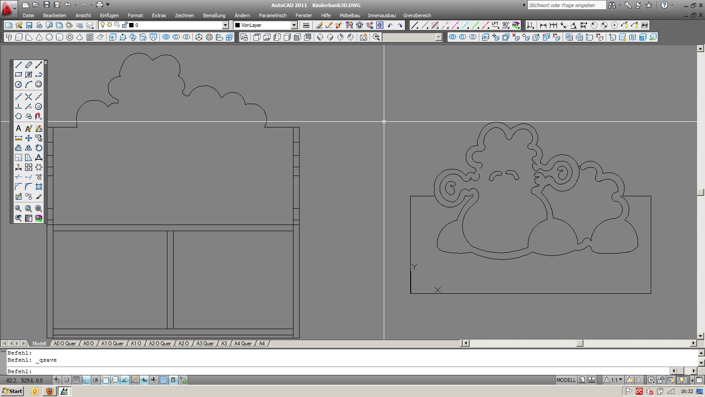Click the single-line text tool (A) icon
This screenshot has height=397, width=705.
point(19,128)
